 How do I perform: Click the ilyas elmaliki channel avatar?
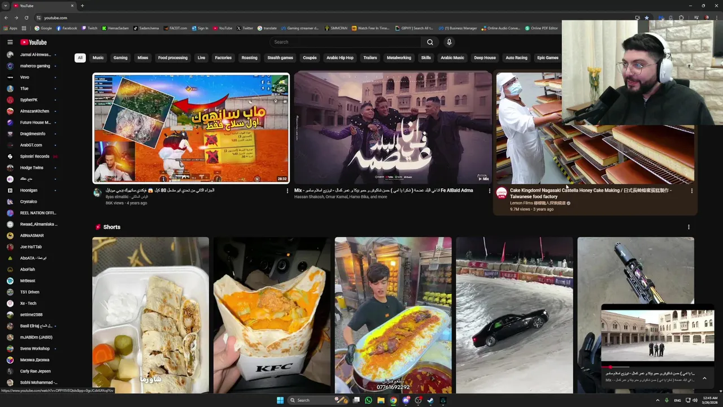pyautogui.click(x=97, y=192)
